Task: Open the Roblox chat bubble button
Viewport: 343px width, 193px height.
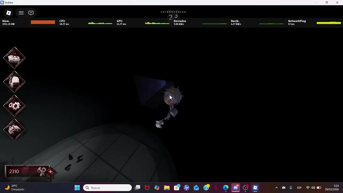Action: (x=31, y=13)
